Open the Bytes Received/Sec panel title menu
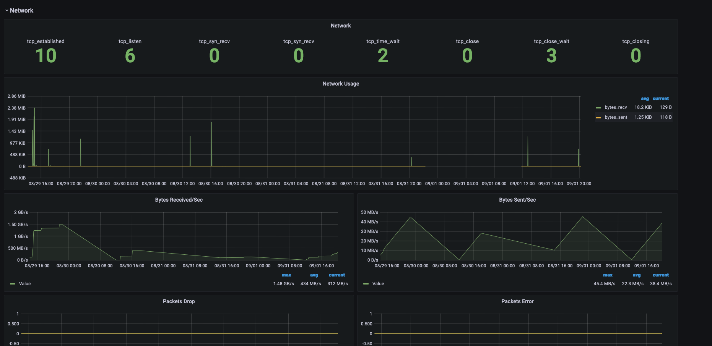This screenshot has width=712, height=346. [x=179, y=200]
